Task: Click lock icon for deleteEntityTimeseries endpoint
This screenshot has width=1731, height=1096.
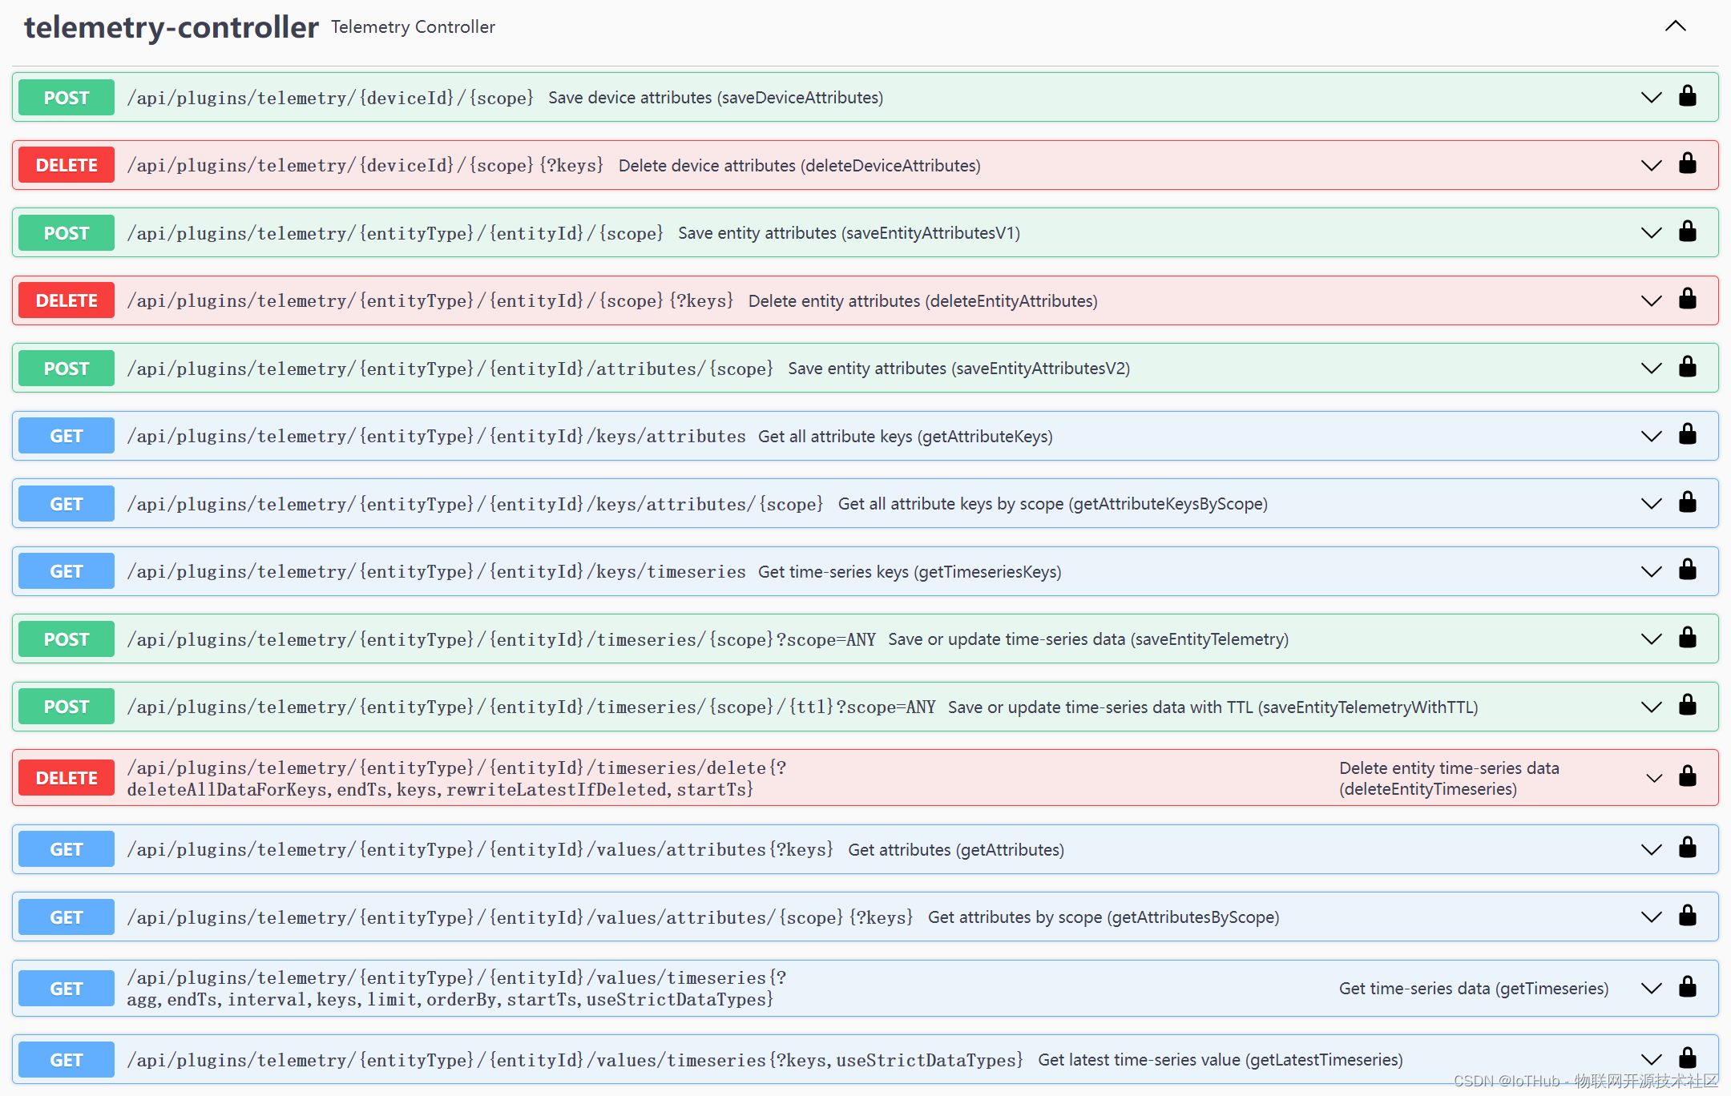Action: point(1687,777)
